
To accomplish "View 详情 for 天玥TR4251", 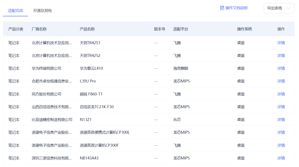I will coord(281,43).
